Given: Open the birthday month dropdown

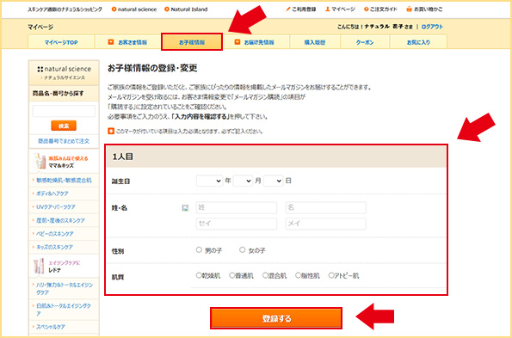Looking at the screenshot, I should click(243, 181).
